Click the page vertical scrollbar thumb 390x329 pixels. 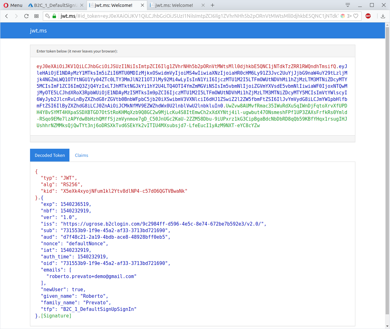387,171
